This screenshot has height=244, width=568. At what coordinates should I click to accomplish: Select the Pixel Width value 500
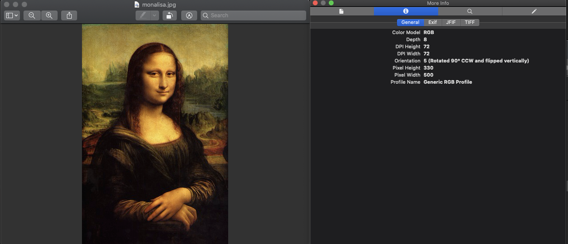click(x=428, y=75)
